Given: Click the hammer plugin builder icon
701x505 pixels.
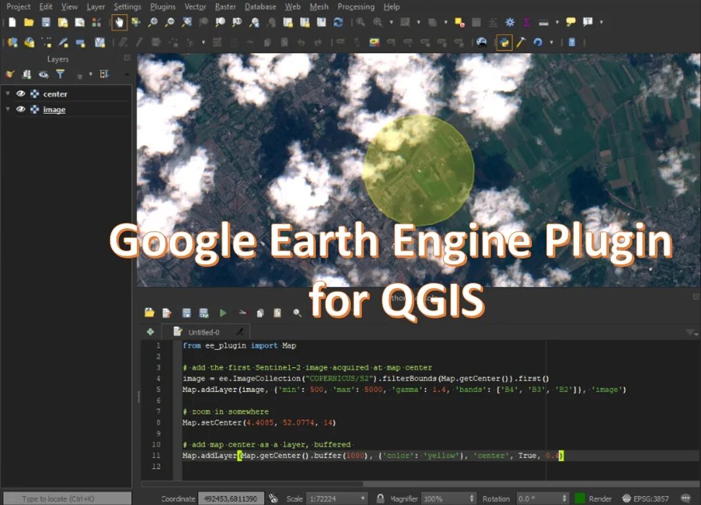Looking at the screenshot, I should click(x=521, y=43).
